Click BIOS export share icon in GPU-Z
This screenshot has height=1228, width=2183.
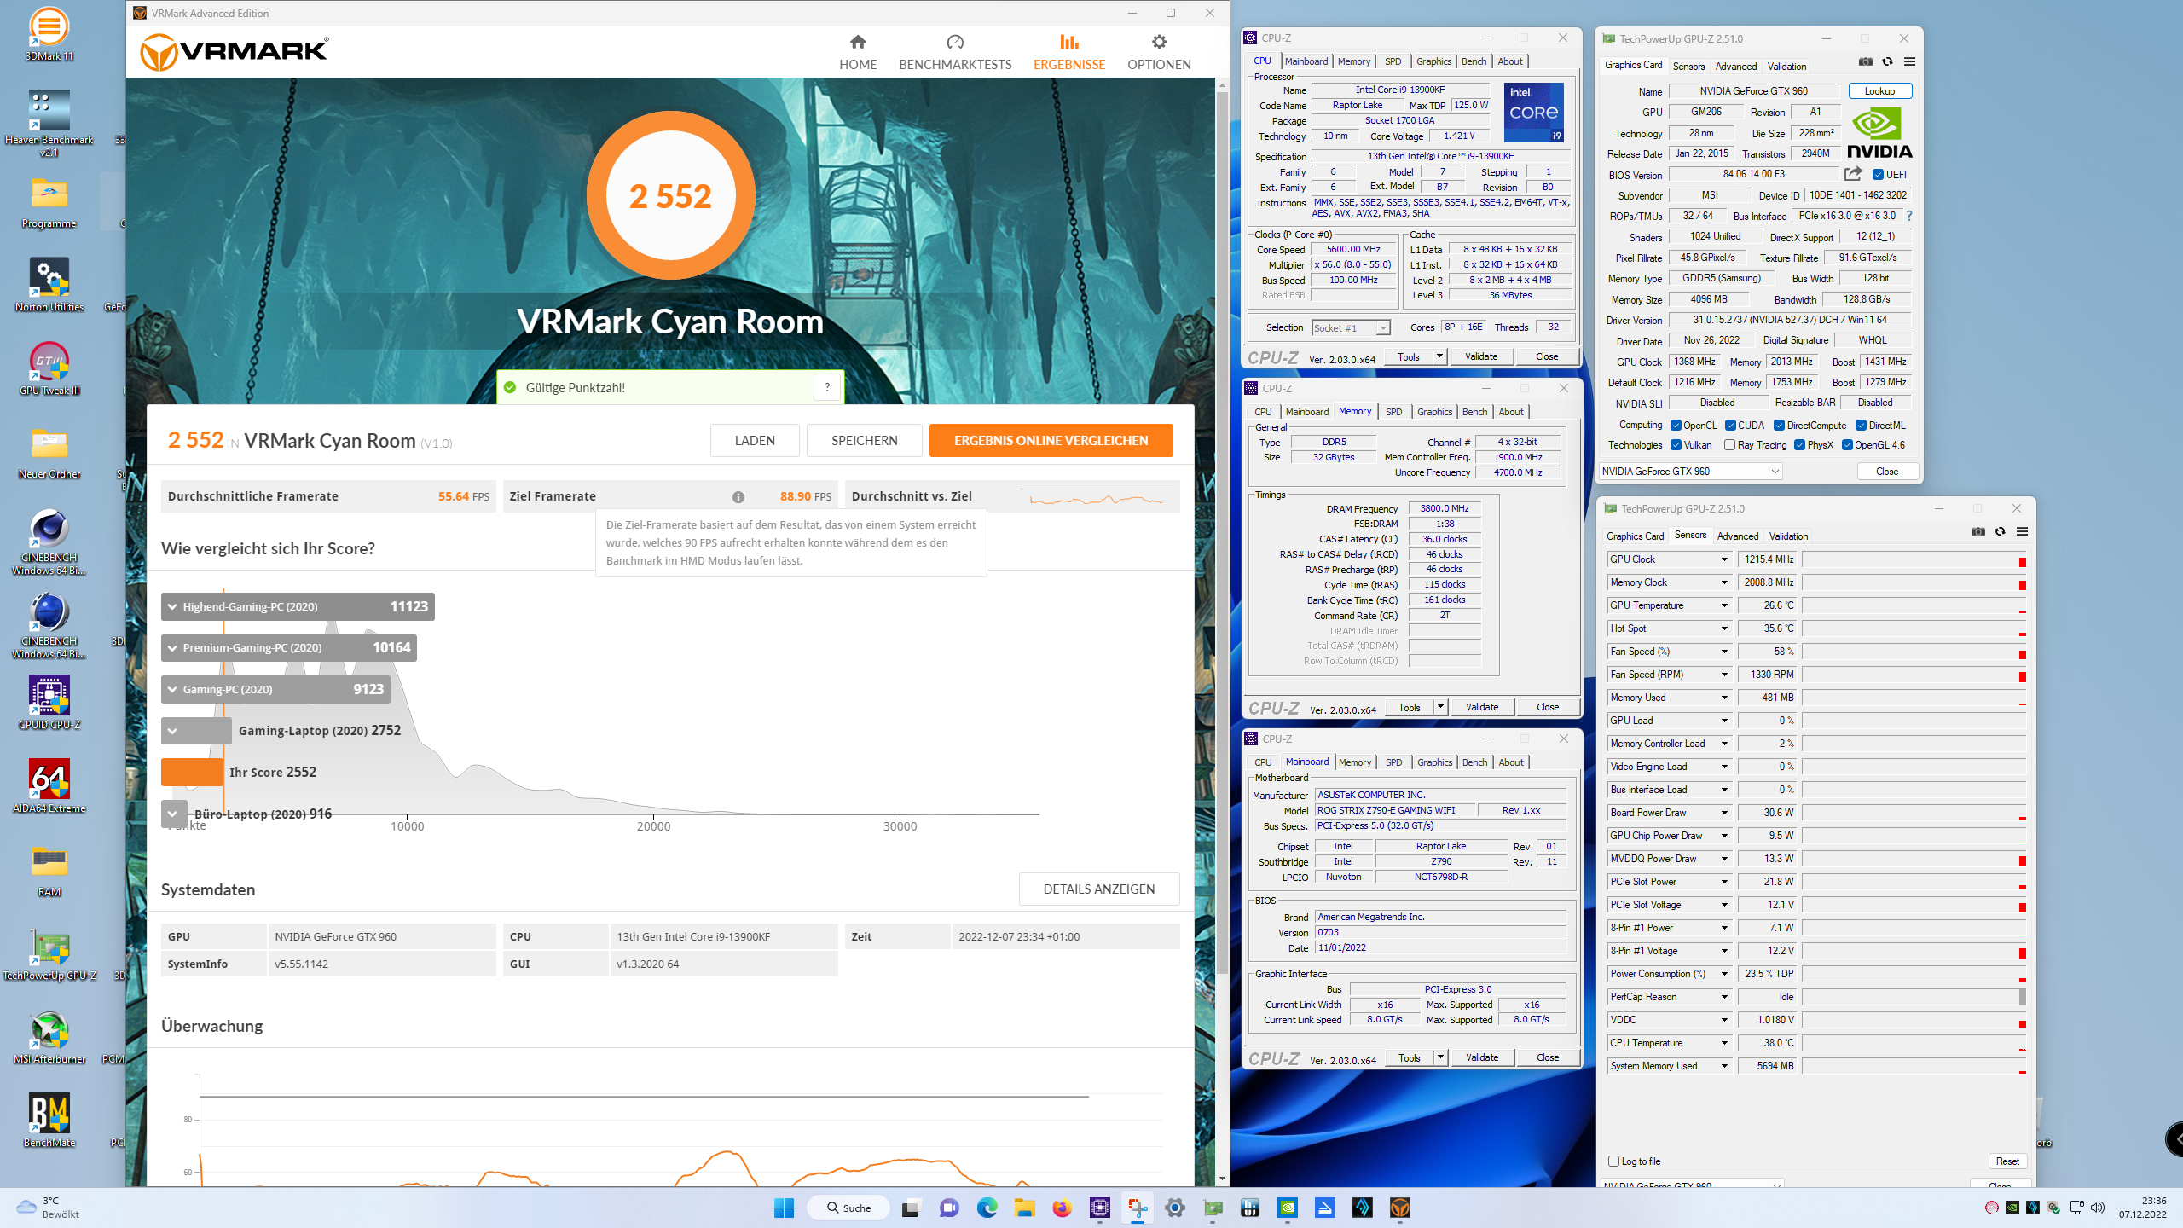[x=1853, y=174]
